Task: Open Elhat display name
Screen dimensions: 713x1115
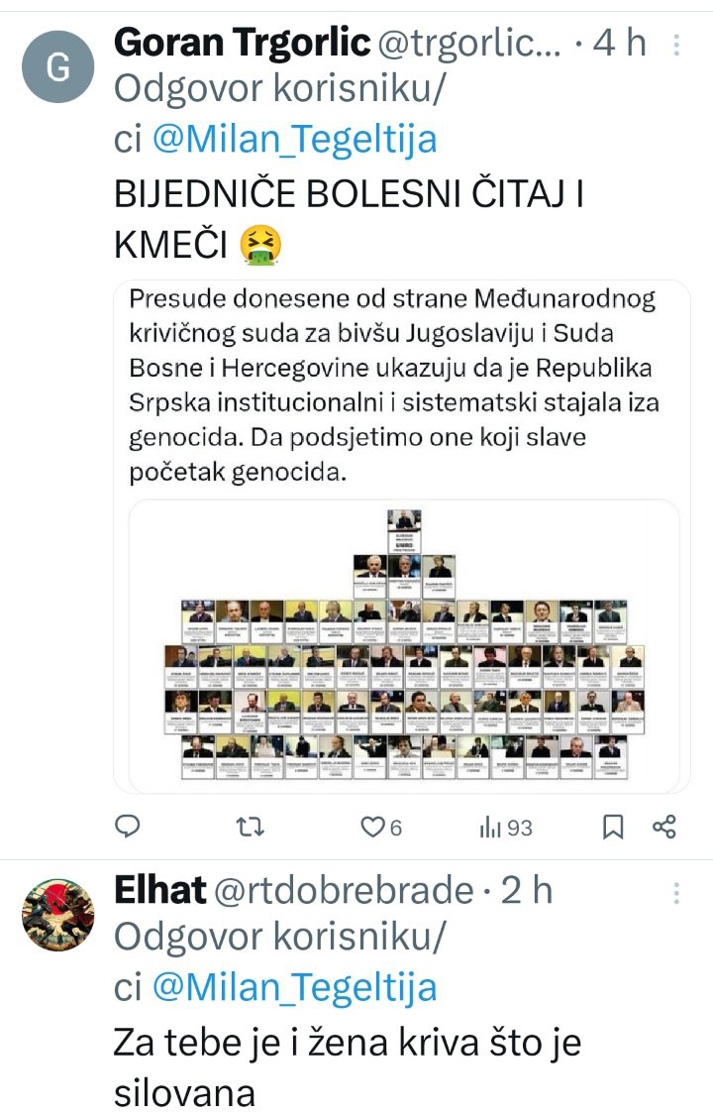Action: [x=159, y=890]
